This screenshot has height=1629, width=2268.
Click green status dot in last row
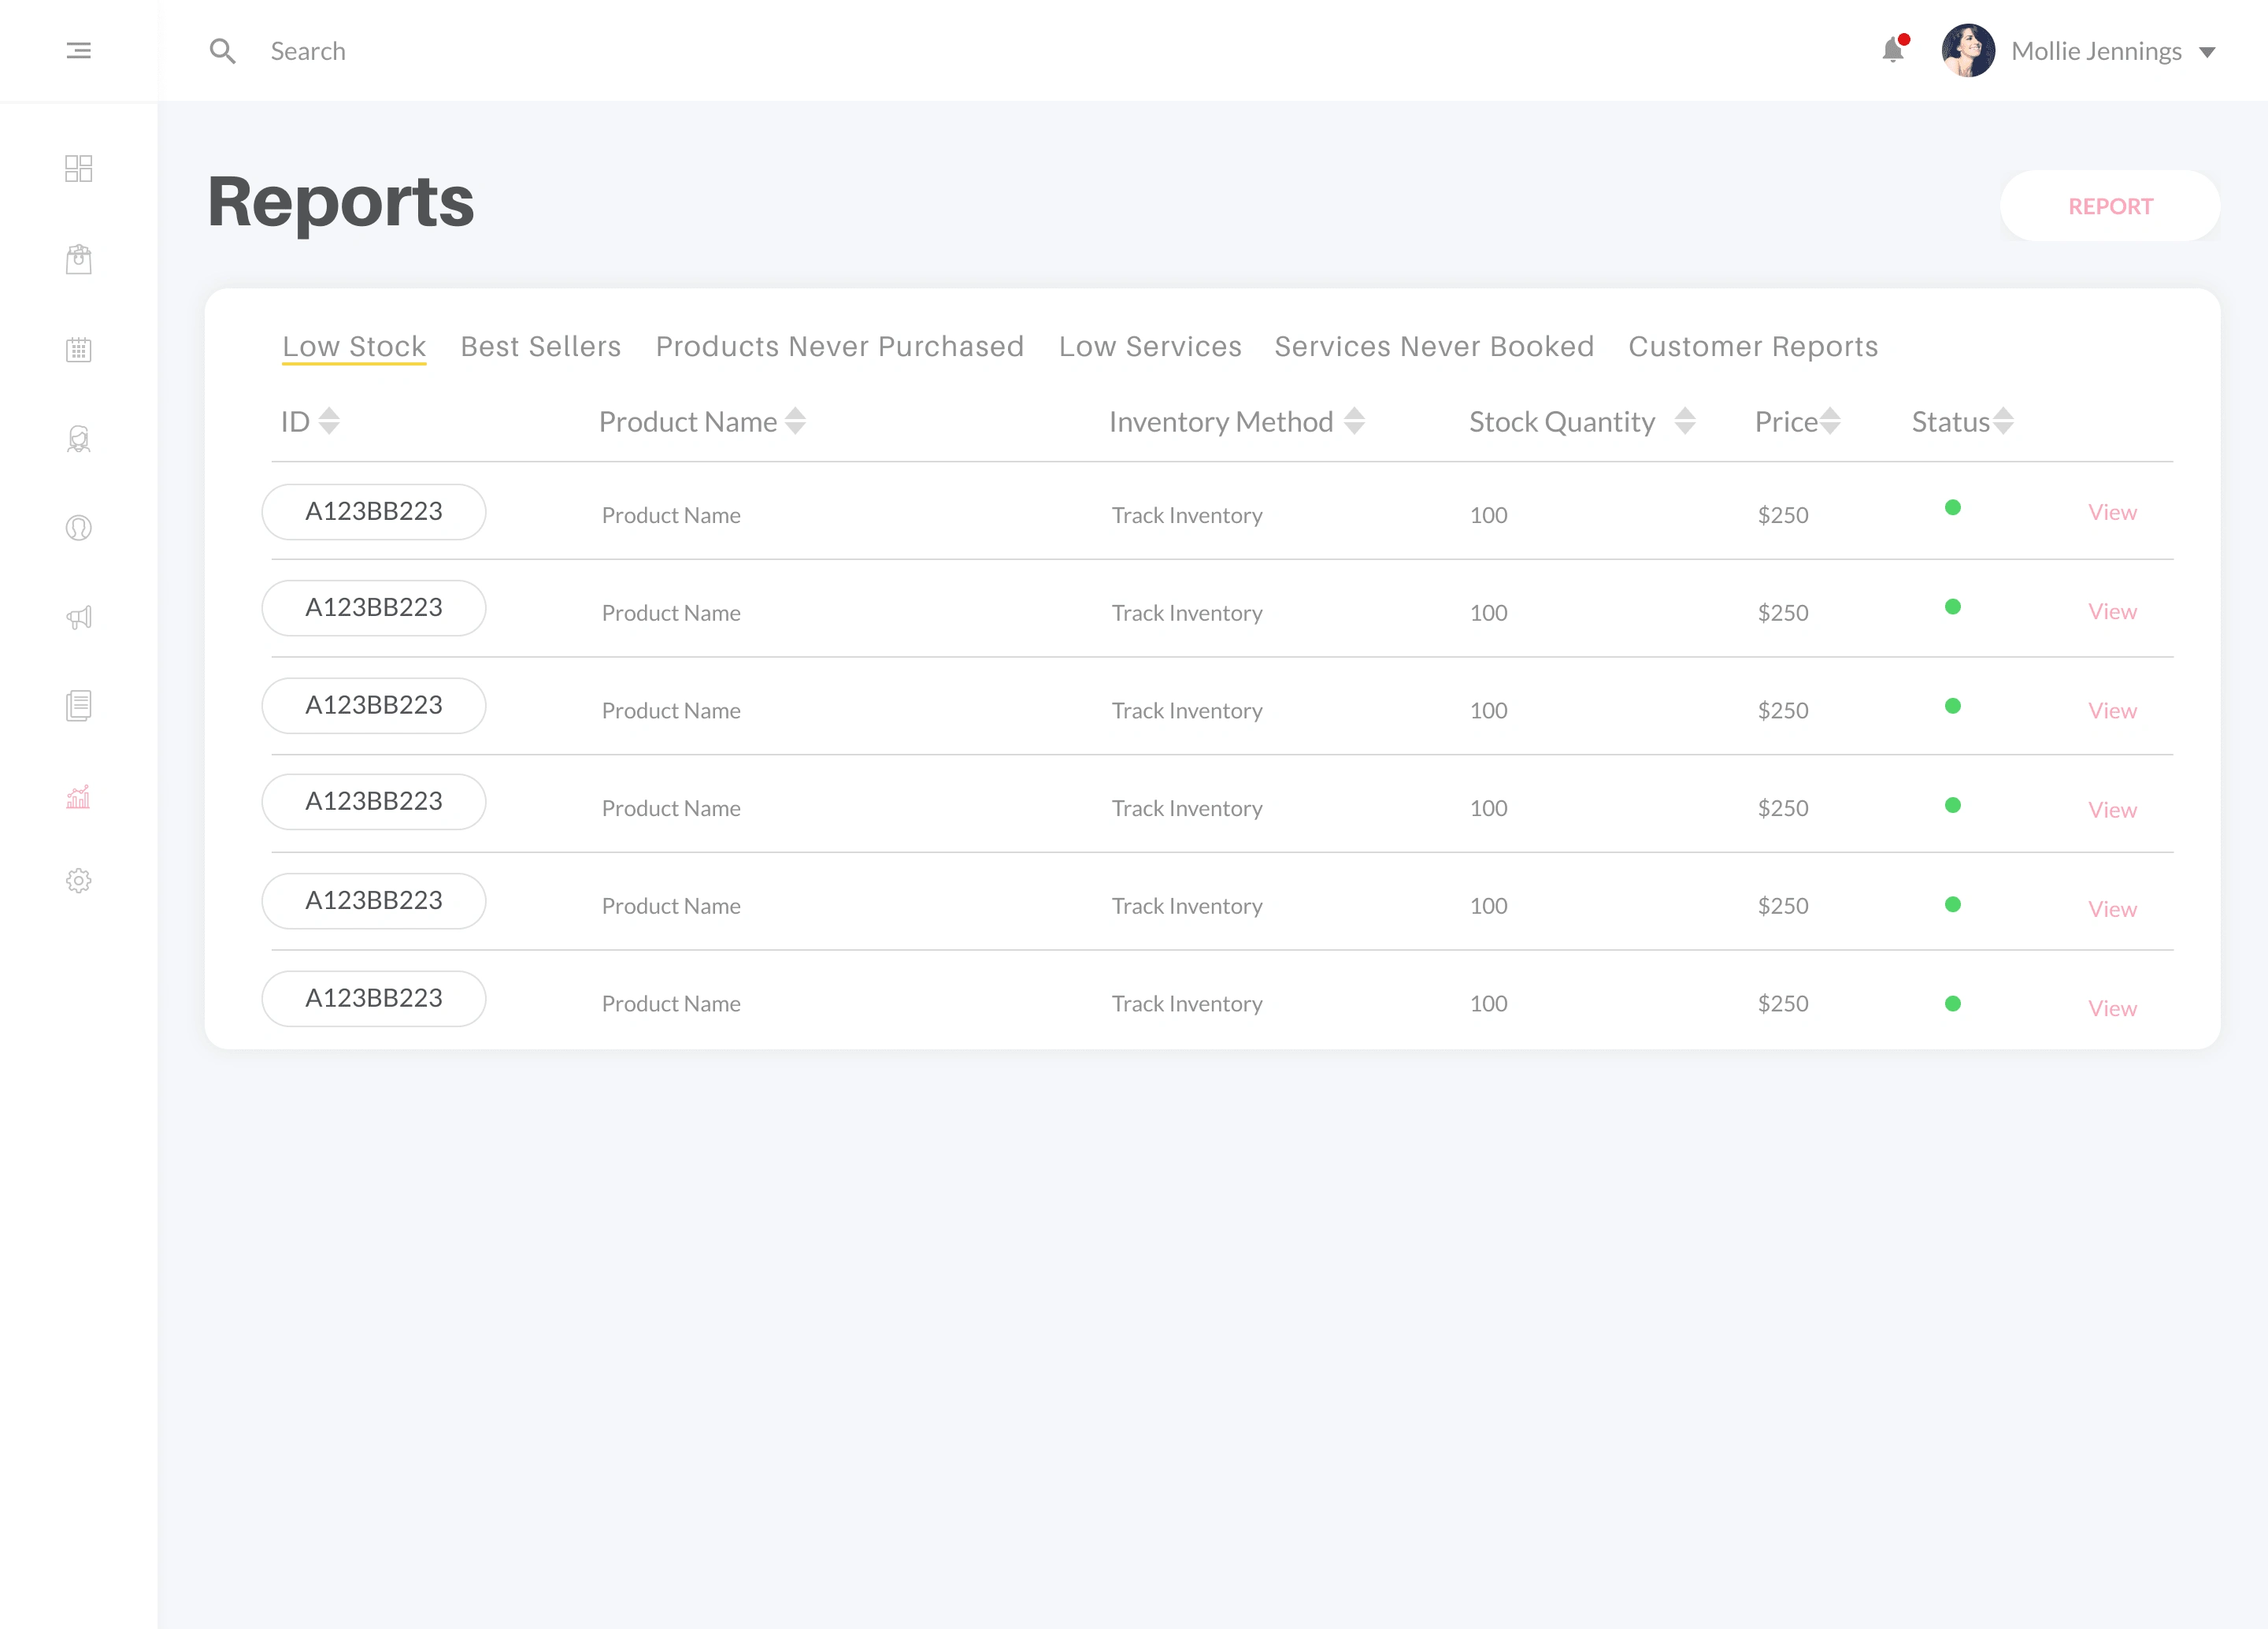tap(1952, 1003)
